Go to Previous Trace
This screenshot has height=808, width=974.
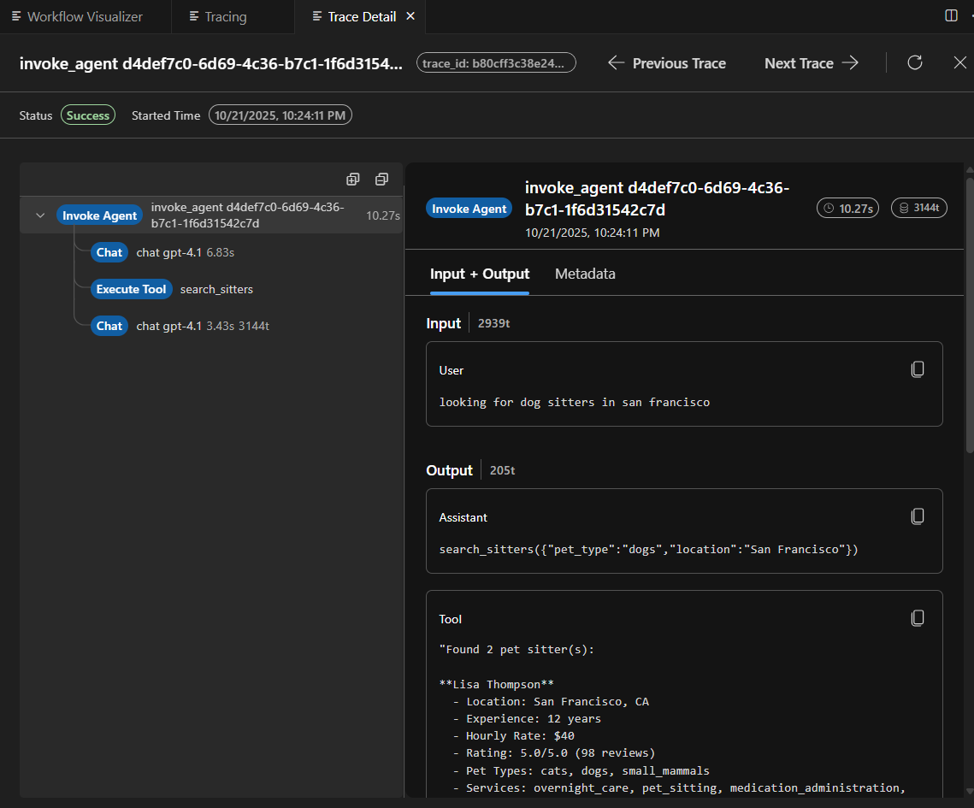[x=666, y=62]
